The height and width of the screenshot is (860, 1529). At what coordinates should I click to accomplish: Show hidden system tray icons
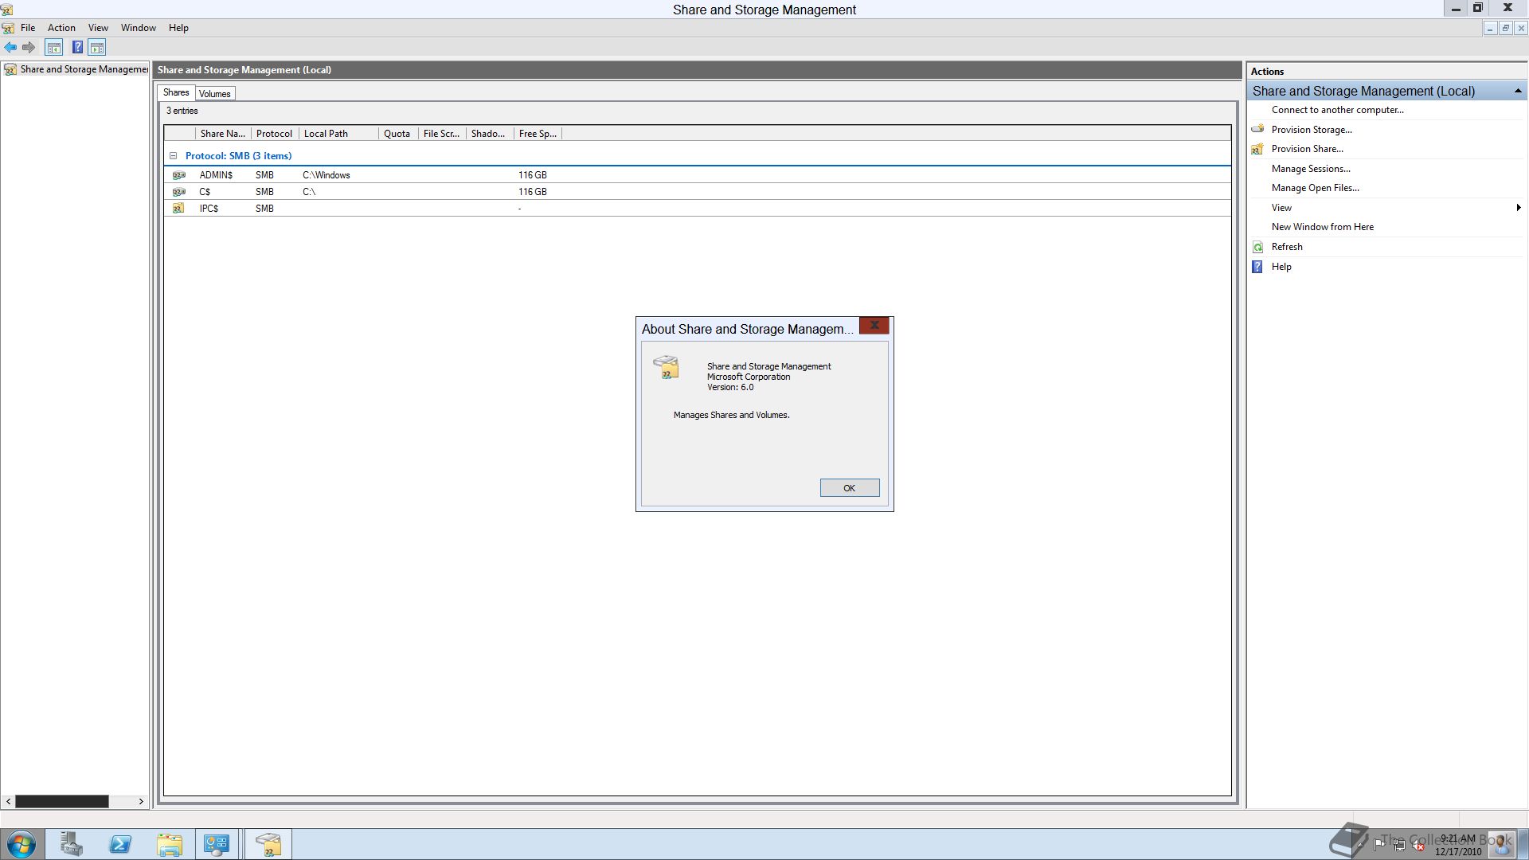pos(1360,844)
